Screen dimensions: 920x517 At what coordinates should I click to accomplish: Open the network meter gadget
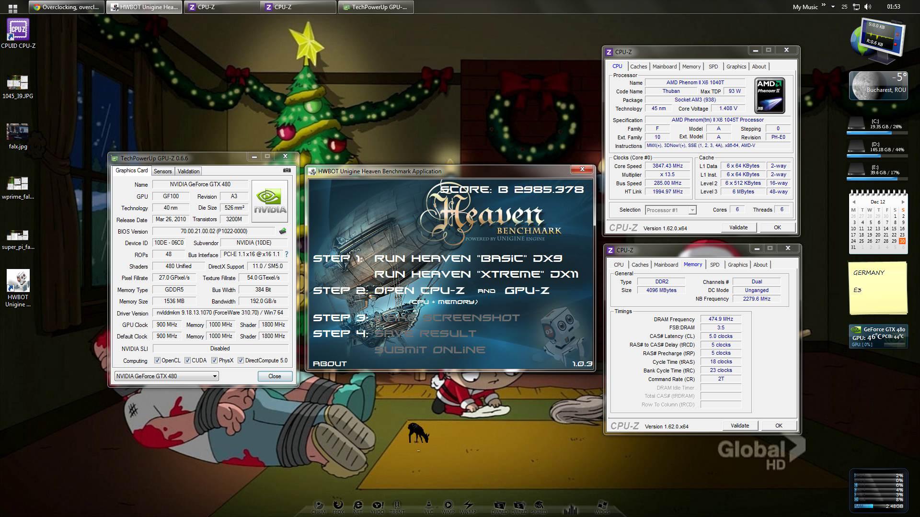[878, 42]
